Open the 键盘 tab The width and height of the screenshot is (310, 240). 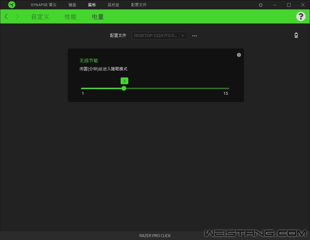72,5
